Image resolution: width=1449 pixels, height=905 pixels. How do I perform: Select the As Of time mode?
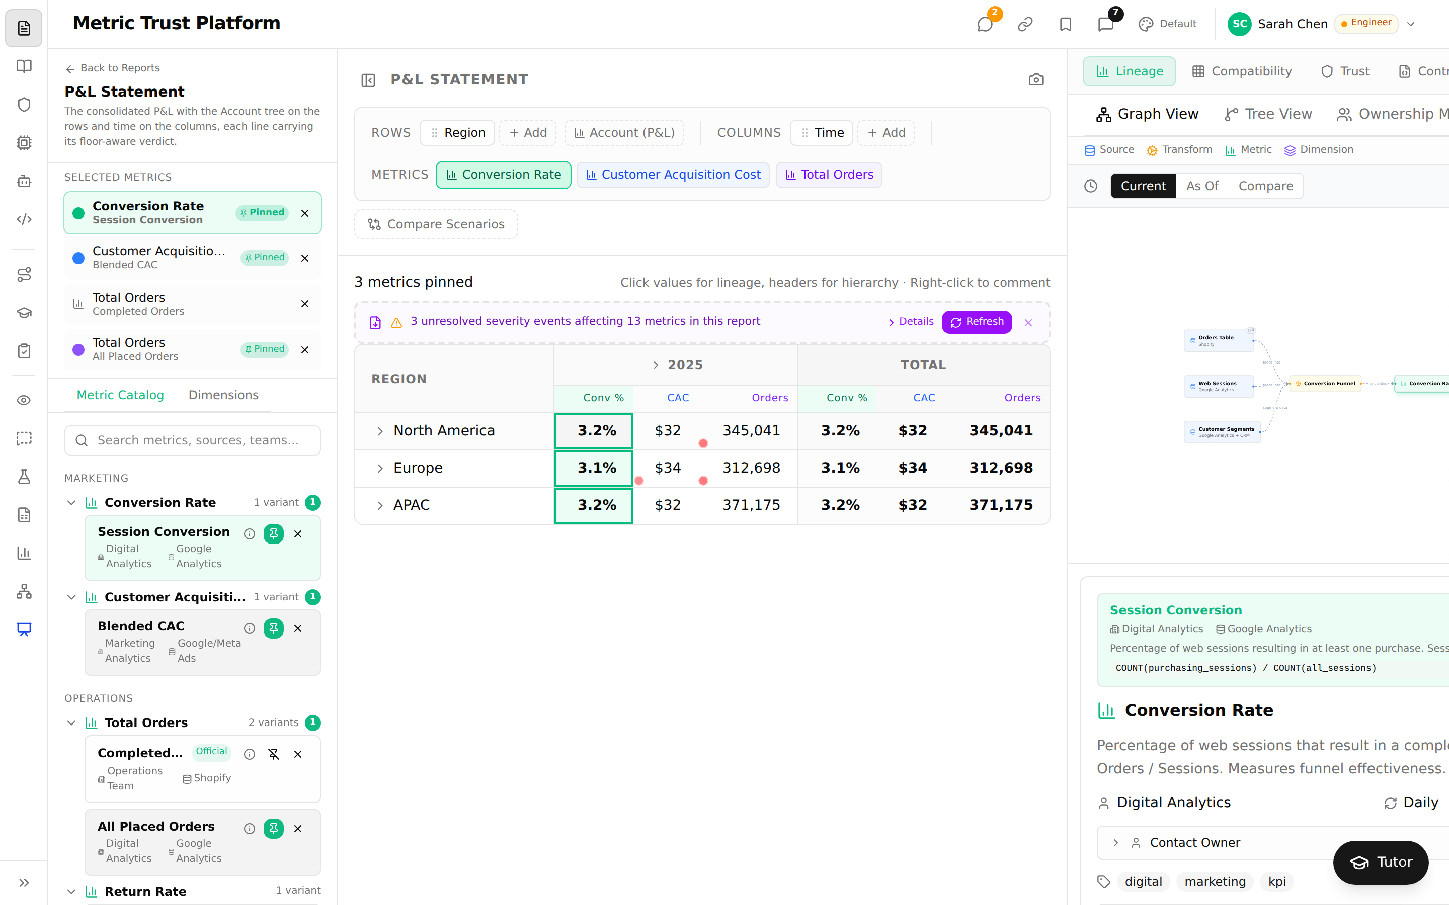[x=1201, y=186]
